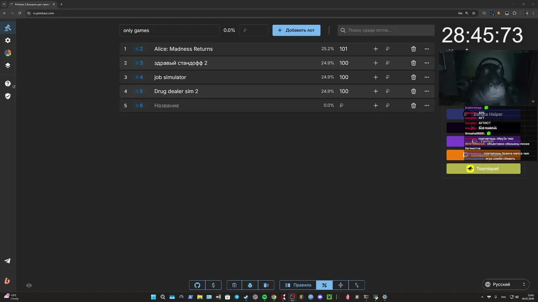Open the Chrome three-dot menu

tap(534, 13)
